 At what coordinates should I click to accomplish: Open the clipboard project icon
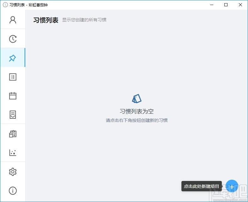coord(13,134)
